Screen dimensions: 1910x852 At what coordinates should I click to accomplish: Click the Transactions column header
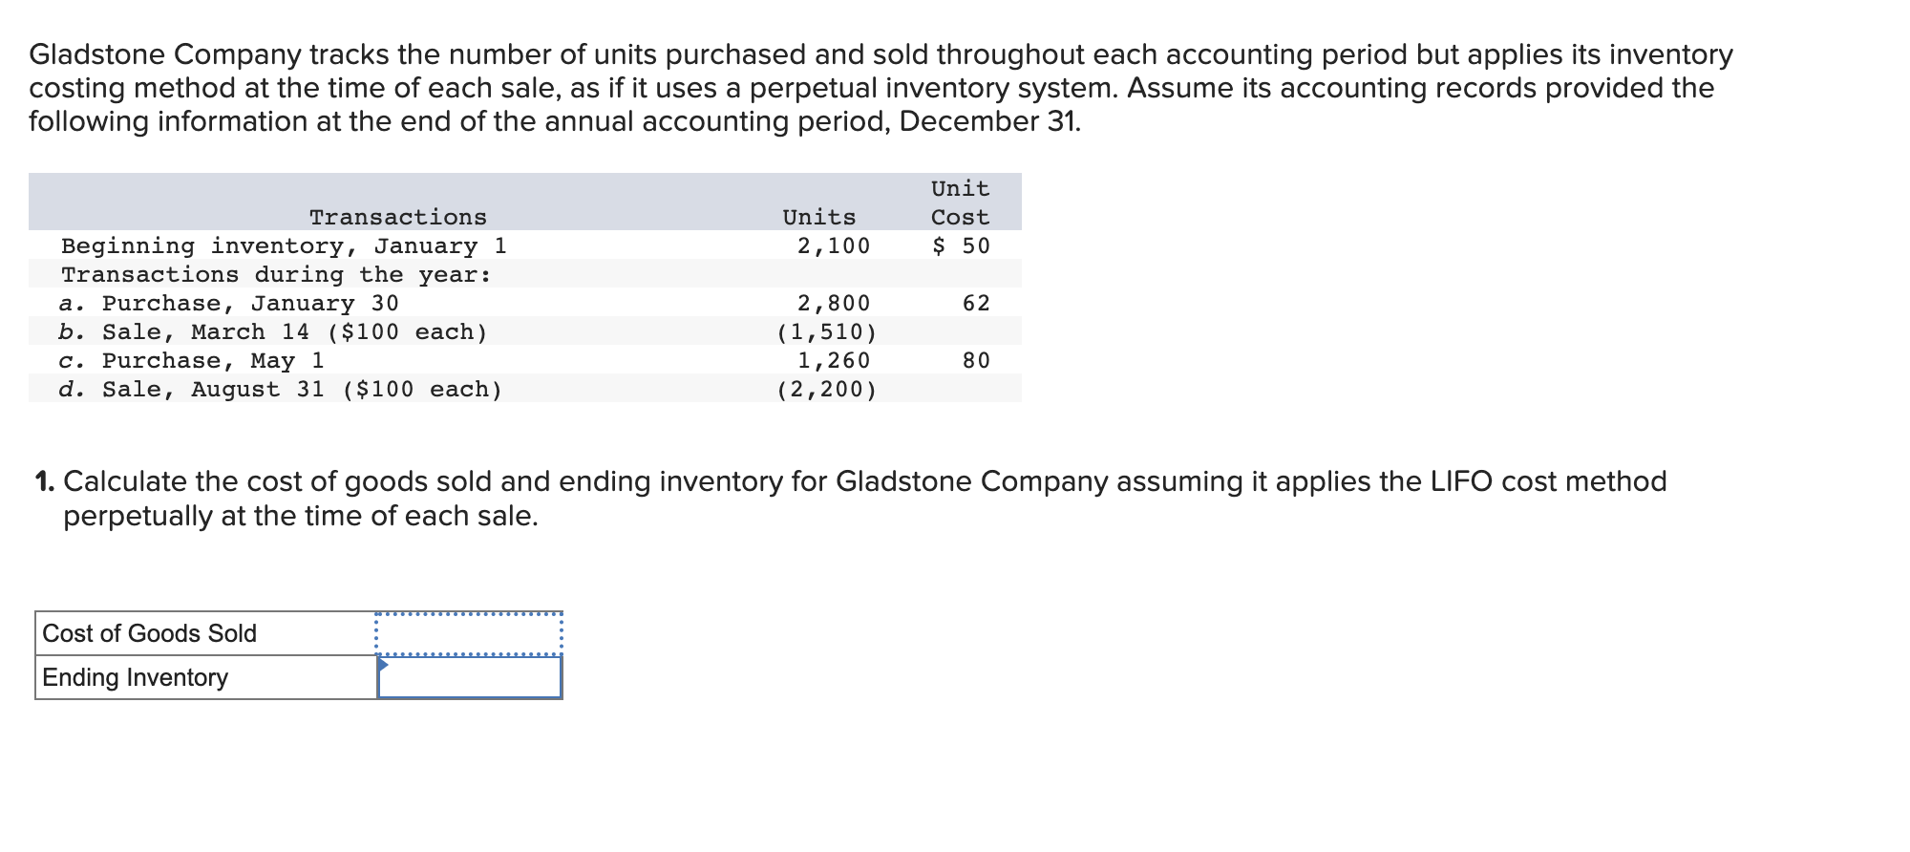pos(397,218)
